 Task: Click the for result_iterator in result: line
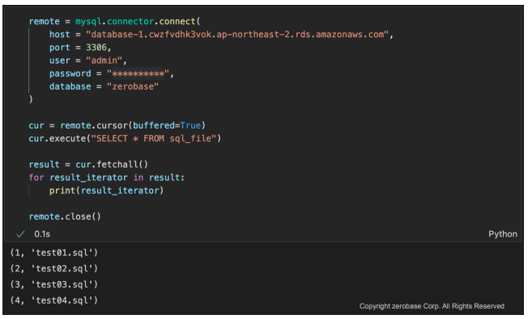(106, 178)
